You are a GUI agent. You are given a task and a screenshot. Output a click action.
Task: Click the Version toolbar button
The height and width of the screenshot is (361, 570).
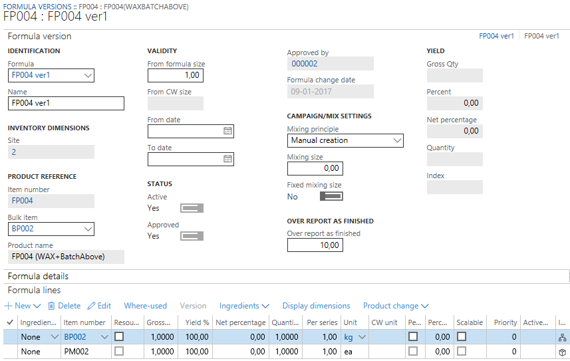193,306
